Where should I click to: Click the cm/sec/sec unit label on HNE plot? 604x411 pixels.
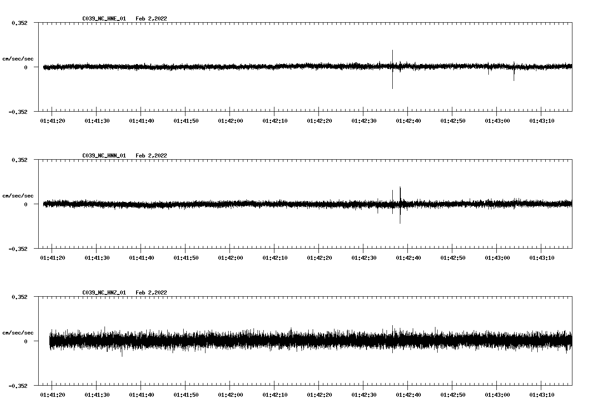[18, 59]
